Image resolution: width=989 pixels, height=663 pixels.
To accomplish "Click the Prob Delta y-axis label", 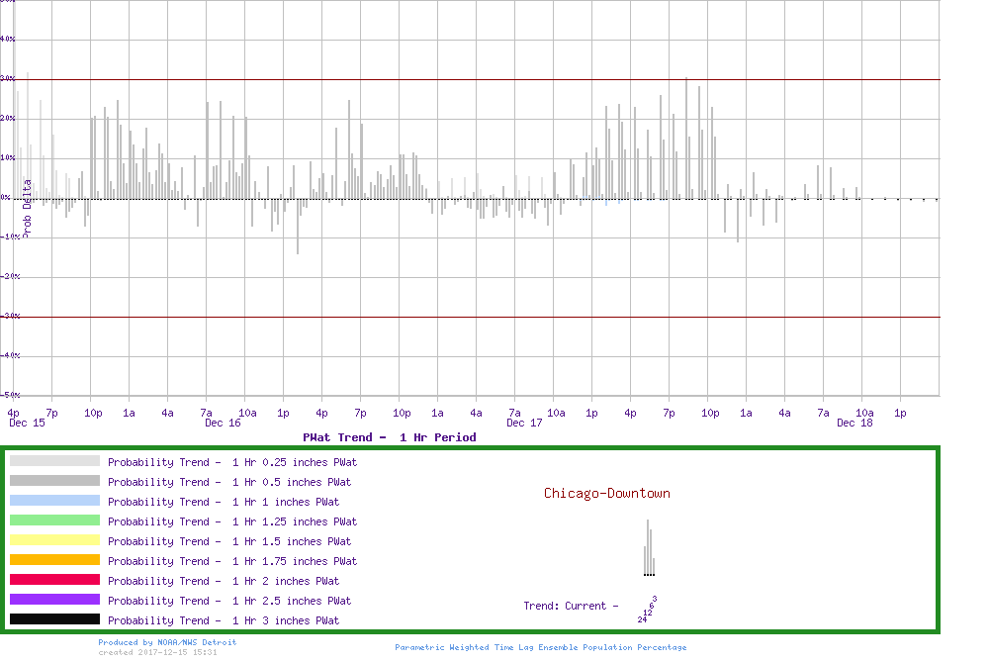I will (28, 207).
